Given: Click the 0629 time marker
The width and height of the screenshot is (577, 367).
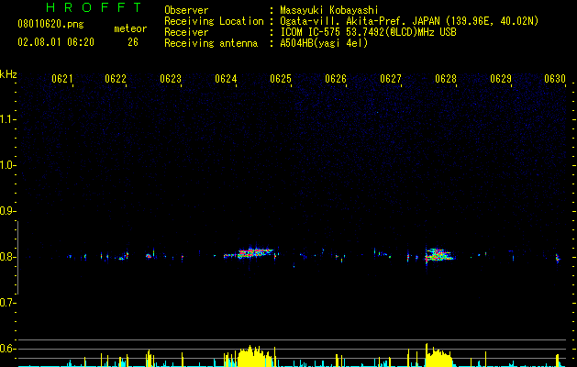Looking at the screenshot, I should [501, 78].
